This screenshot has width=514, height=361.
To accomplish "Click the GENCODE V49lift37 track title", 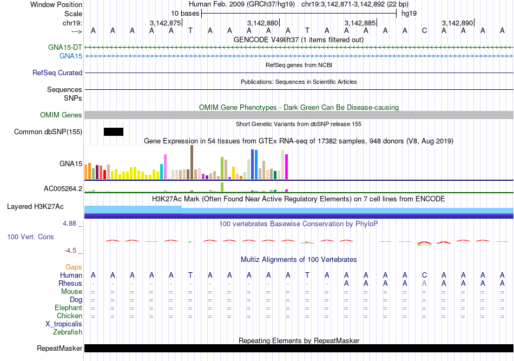I will point(299,40).
